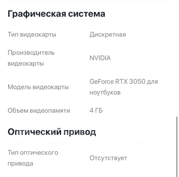Viewport: 179px width, 177px height.
Task: Click the word 'система' in top heading
Action: [87, 14]
